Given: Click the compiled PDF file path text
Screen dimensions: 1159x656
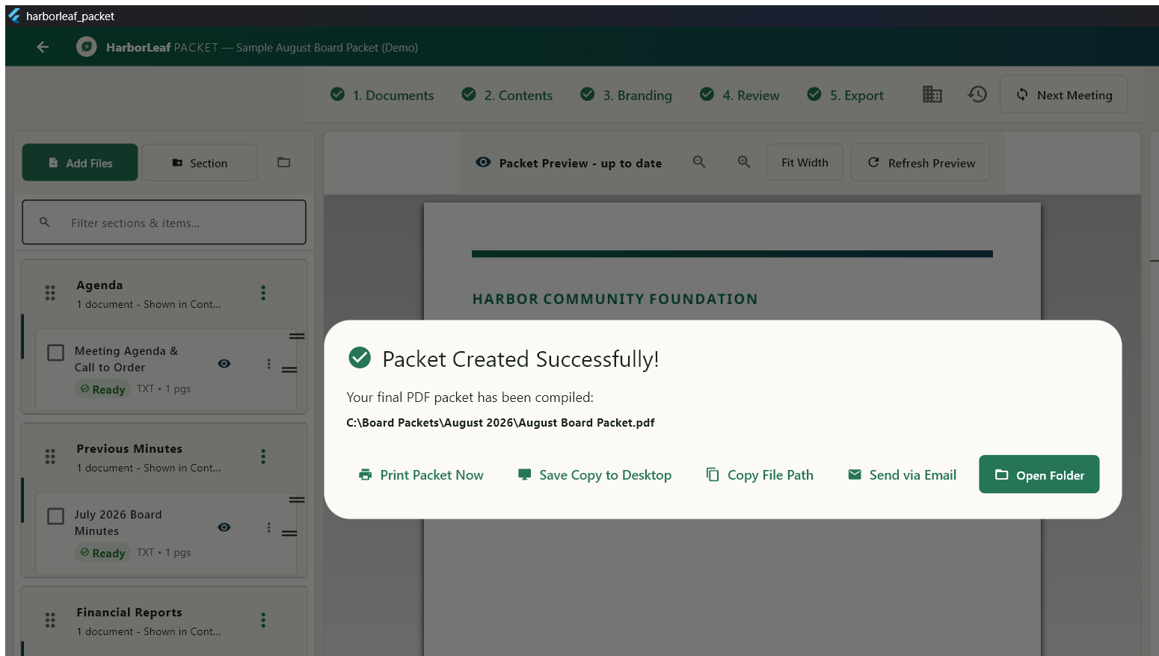Looking at the screenshot, I should [500, 423].
